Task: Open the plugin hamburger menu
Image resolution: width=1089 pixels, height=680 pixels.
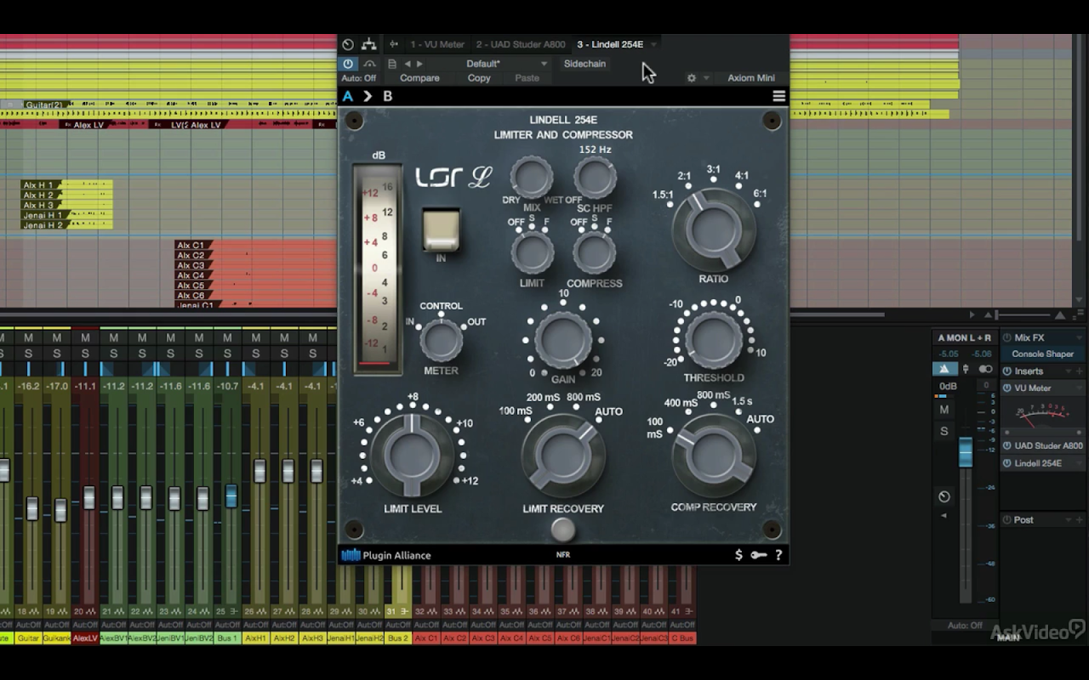Action: click(778, 96)
